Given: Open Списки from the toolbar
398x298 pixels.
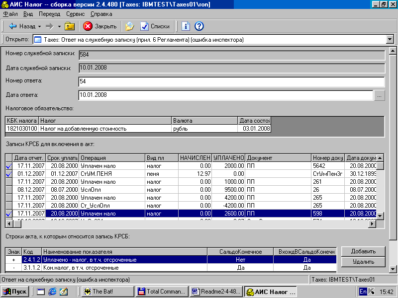Looking at the screenshot, I should [155, 26].
